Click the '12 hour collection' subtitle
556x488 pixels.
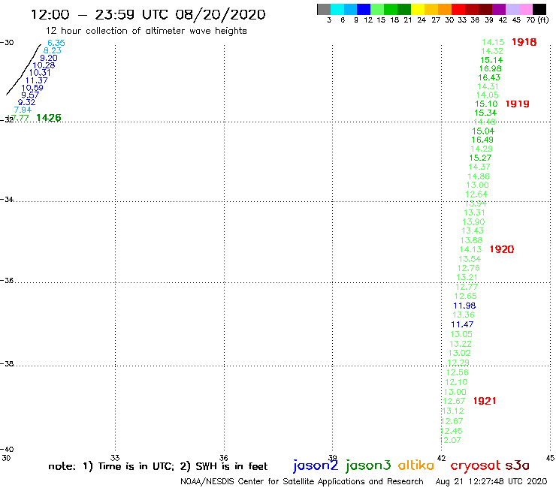pyautogui.click(x=146, y=32)
